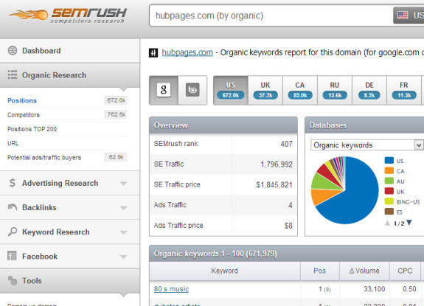Click the hubpages favicon beside domain link

point(153,52)
